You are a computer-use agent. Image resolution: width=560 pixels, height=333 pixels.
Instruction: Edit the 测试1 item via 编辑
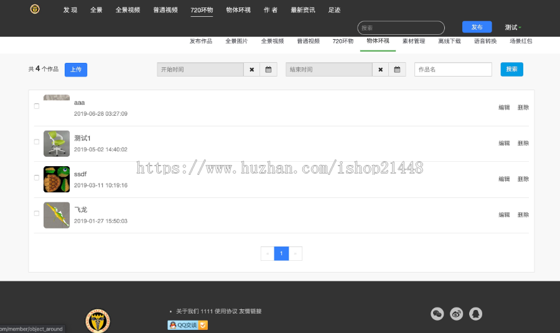coord(504,143)
